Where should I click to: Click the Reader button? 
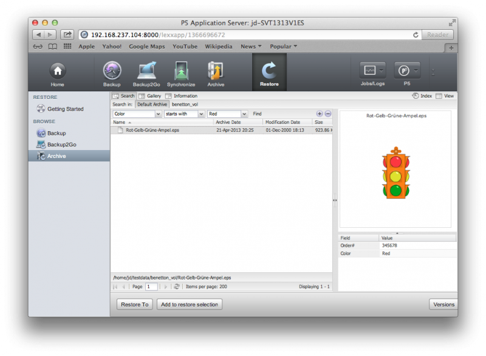437,35
